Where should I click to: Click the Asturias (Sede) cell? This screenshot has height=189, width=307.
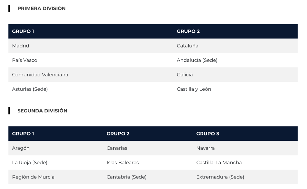tap(30, 89)
